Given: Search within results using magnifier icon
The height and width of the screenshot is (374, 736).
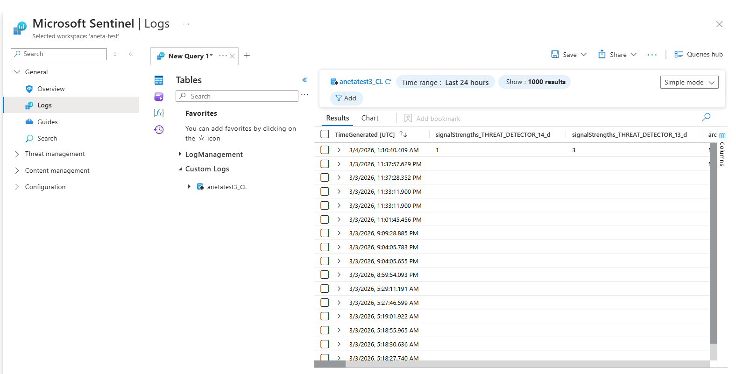Looking at the screenshot, I should coord(706,117).
